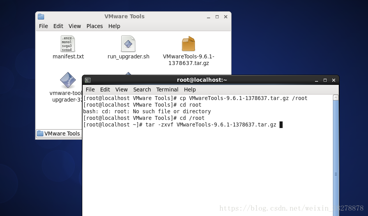The height and width of the screenshot is (216, 368).
Task: Open Terminal menu in terminal window
Action: pyautogui.click(x=167, y=90)
